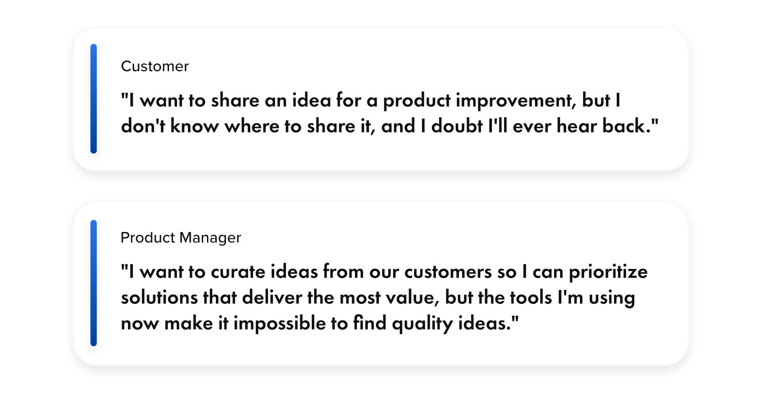Click the word "prioritize" in second quote
762x410 pixels.
coord(608,273)
